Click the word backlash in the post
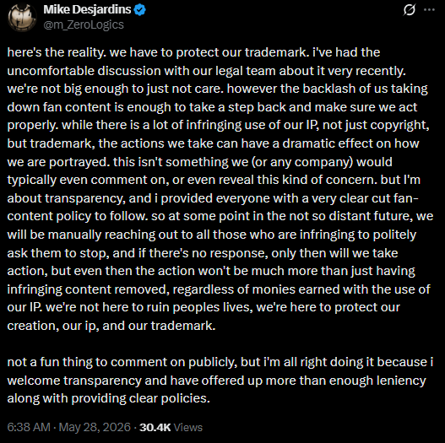This screenshot has height=443, width=445. click(329, 89)
